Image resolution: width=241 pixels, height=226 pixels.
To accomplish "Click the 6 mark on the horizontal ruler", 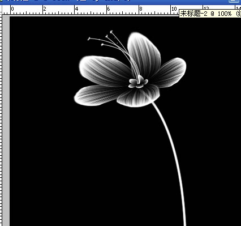I will [109, 8].
